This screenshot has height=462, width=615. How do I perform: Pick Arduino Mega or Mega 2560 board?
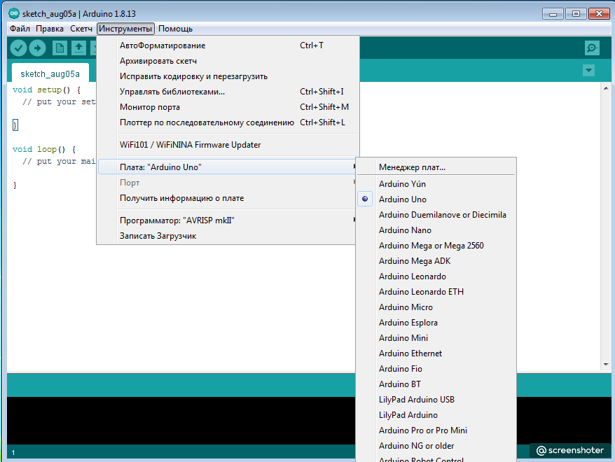(431, 246)
